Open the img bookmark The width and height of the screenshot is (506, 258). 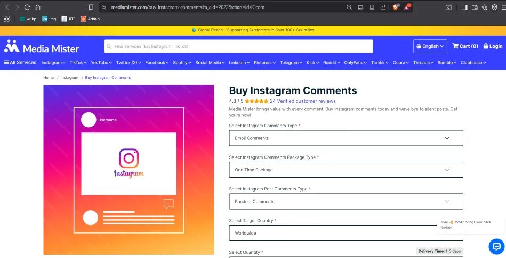pos(49,19)
